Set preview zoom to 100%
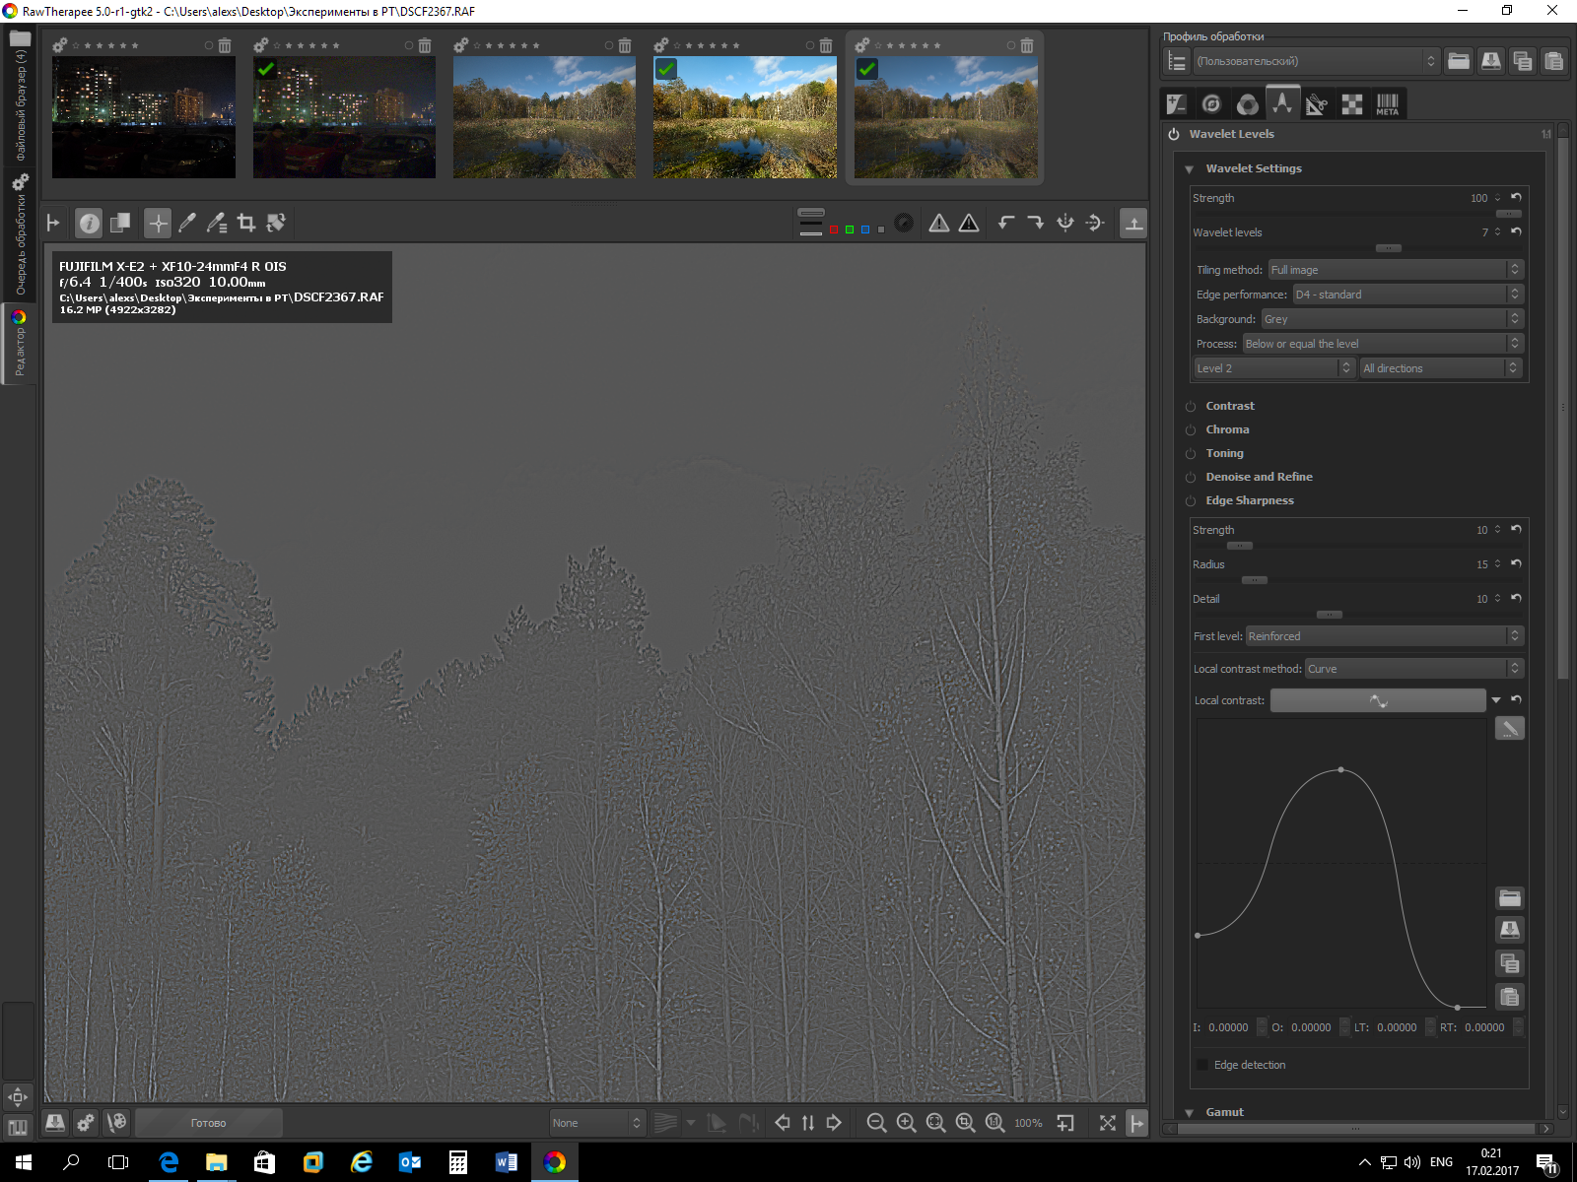 pyautogui.click(x=994, y=1123)
